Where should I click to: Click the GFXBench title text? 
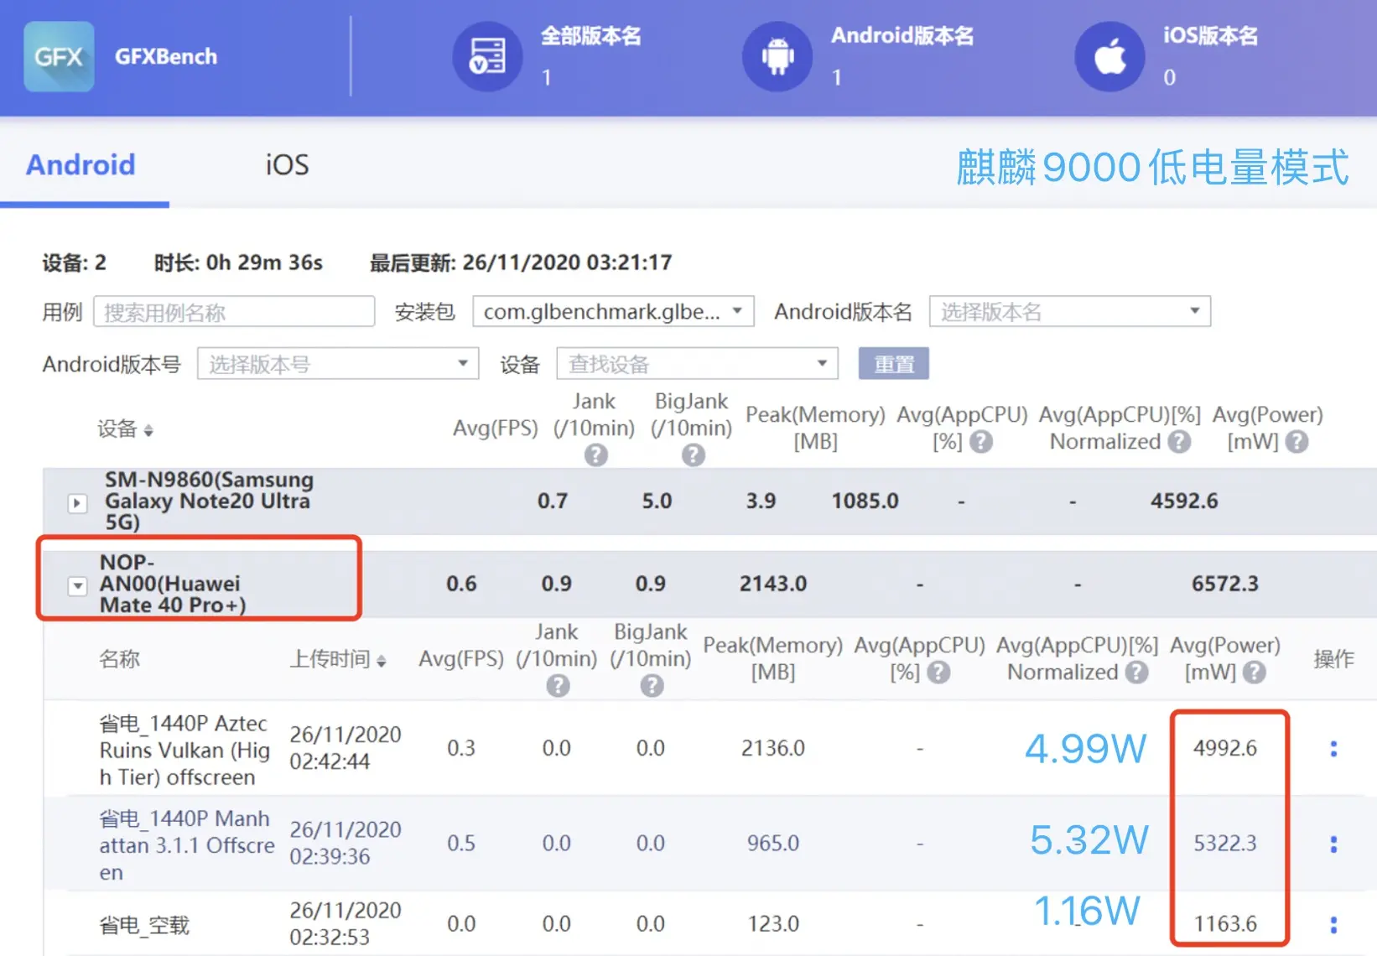[166, 56]
